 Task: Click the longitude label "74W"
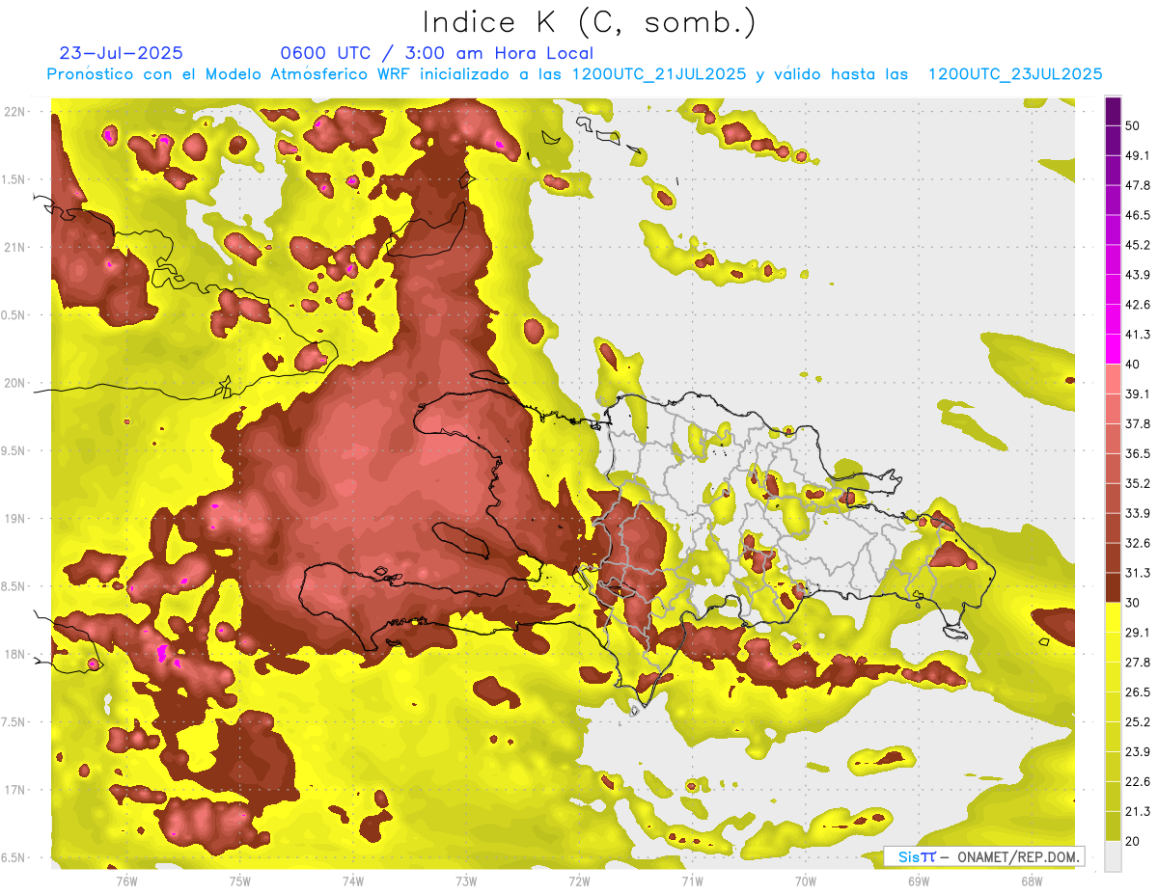click(353, 881)
